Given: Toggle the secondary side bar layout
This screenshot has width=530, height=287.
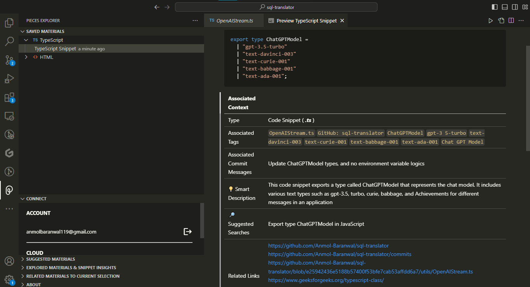Looking at the screenshot, I should coord(515,7).
